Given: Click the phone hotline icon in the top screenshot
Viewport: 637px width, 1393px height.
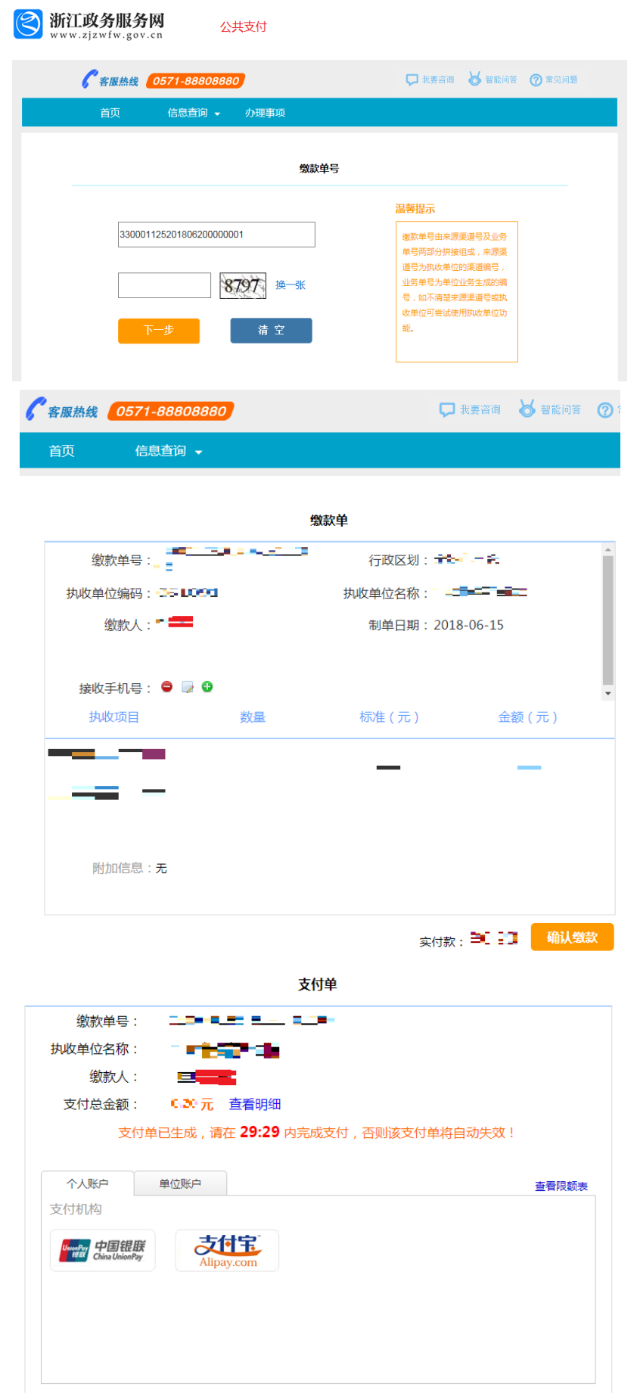Looking at the screenshot, I should (89, 79).
